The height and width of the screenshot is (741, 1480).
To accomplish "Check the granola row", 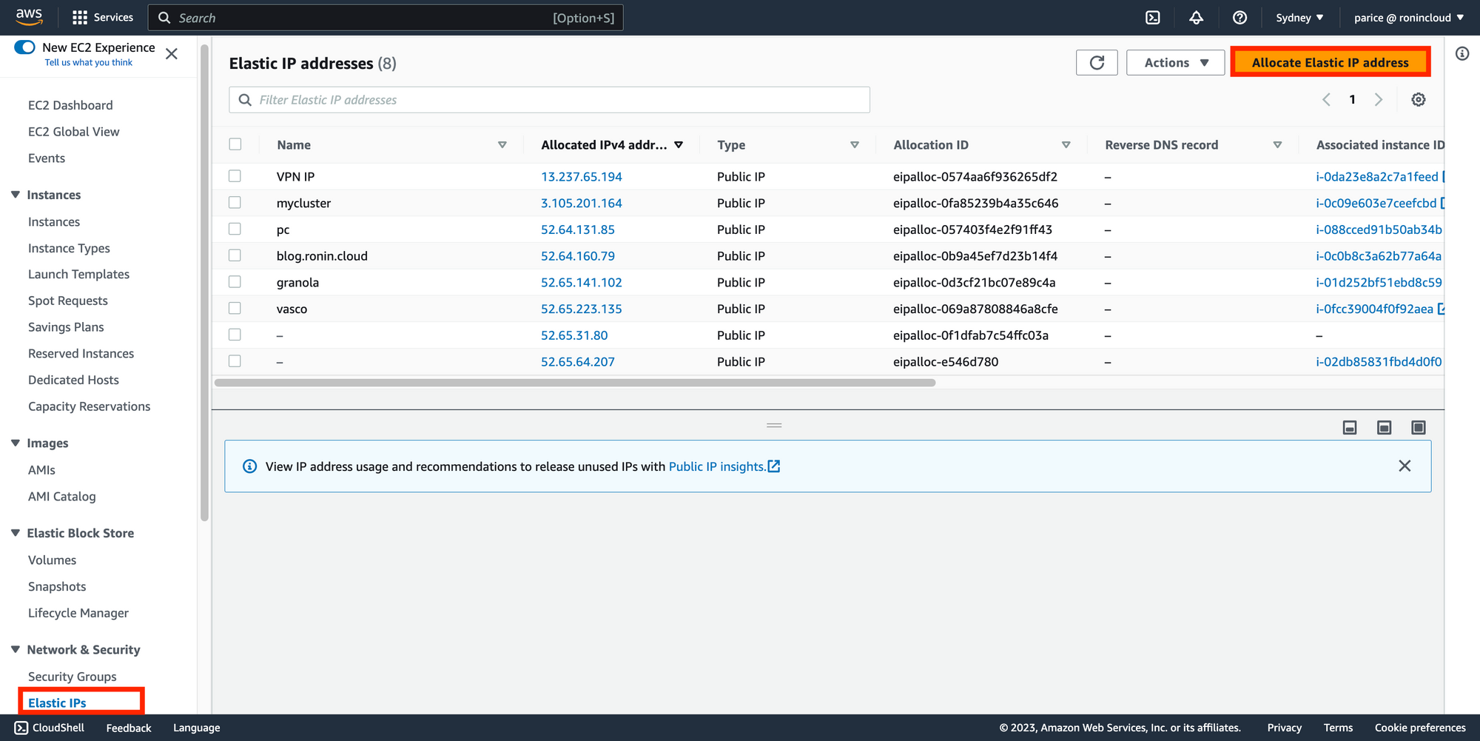I will point(235,282).
